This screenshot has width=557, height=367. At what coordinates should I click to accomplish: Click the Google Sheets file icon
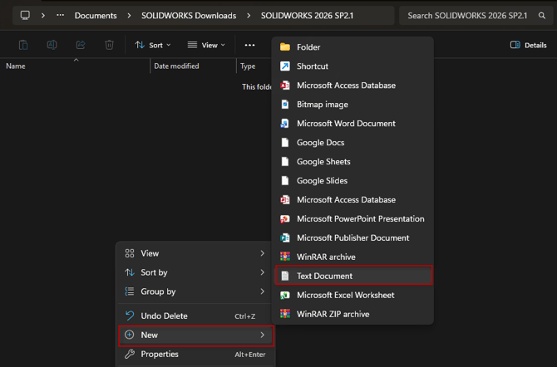[x=285, y=161]
